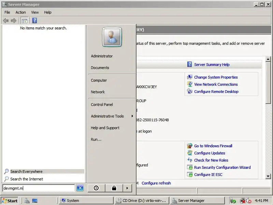Viewport: 273px width, 205px height.
Task: Click Check for New Roles link
Action: (211, 160)
